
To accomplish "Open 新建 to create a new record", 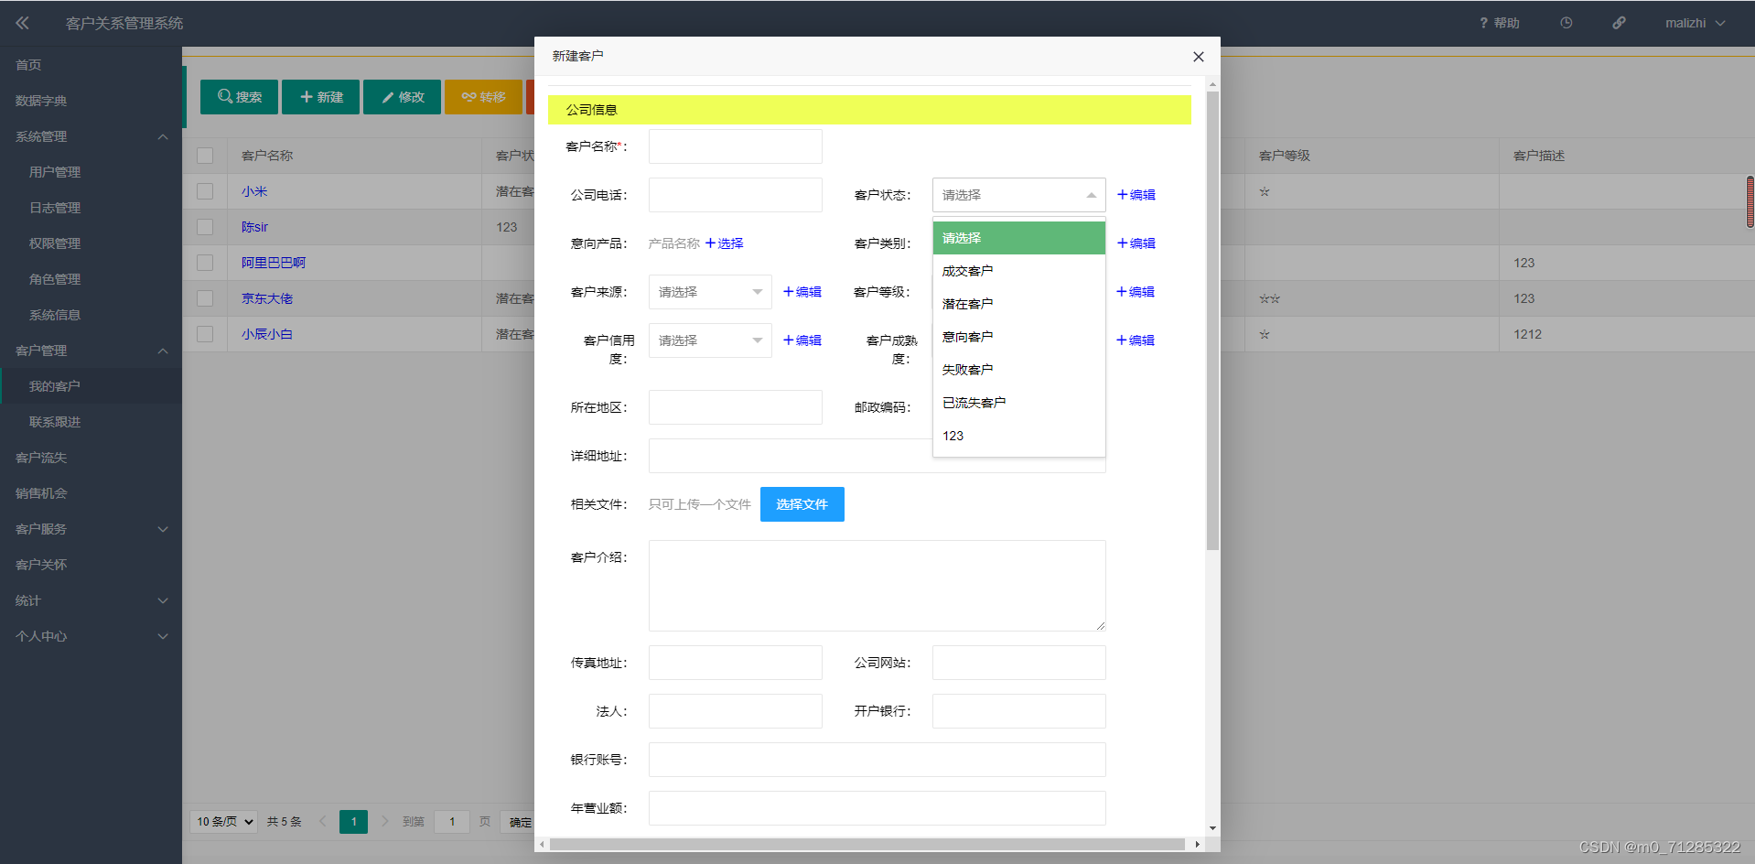I will (x=320, y=96).
